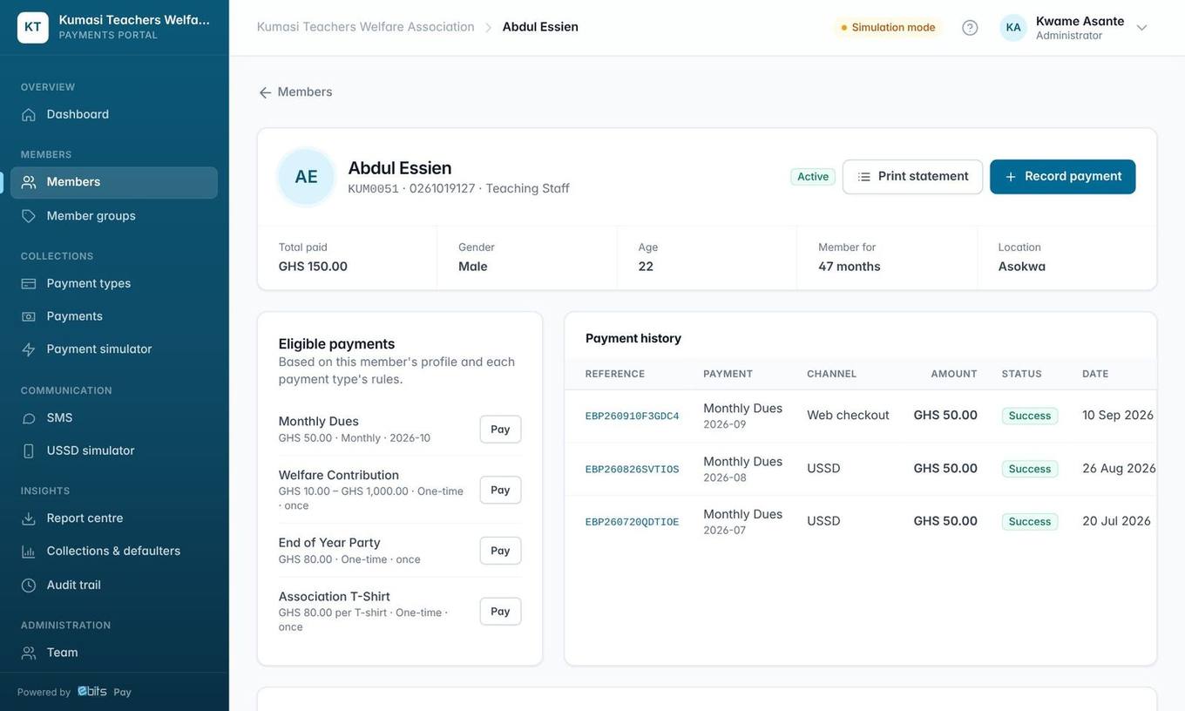Open Member groups in sidebar
This screenshot has width=1185, height=711.
(x=114, y=216)
